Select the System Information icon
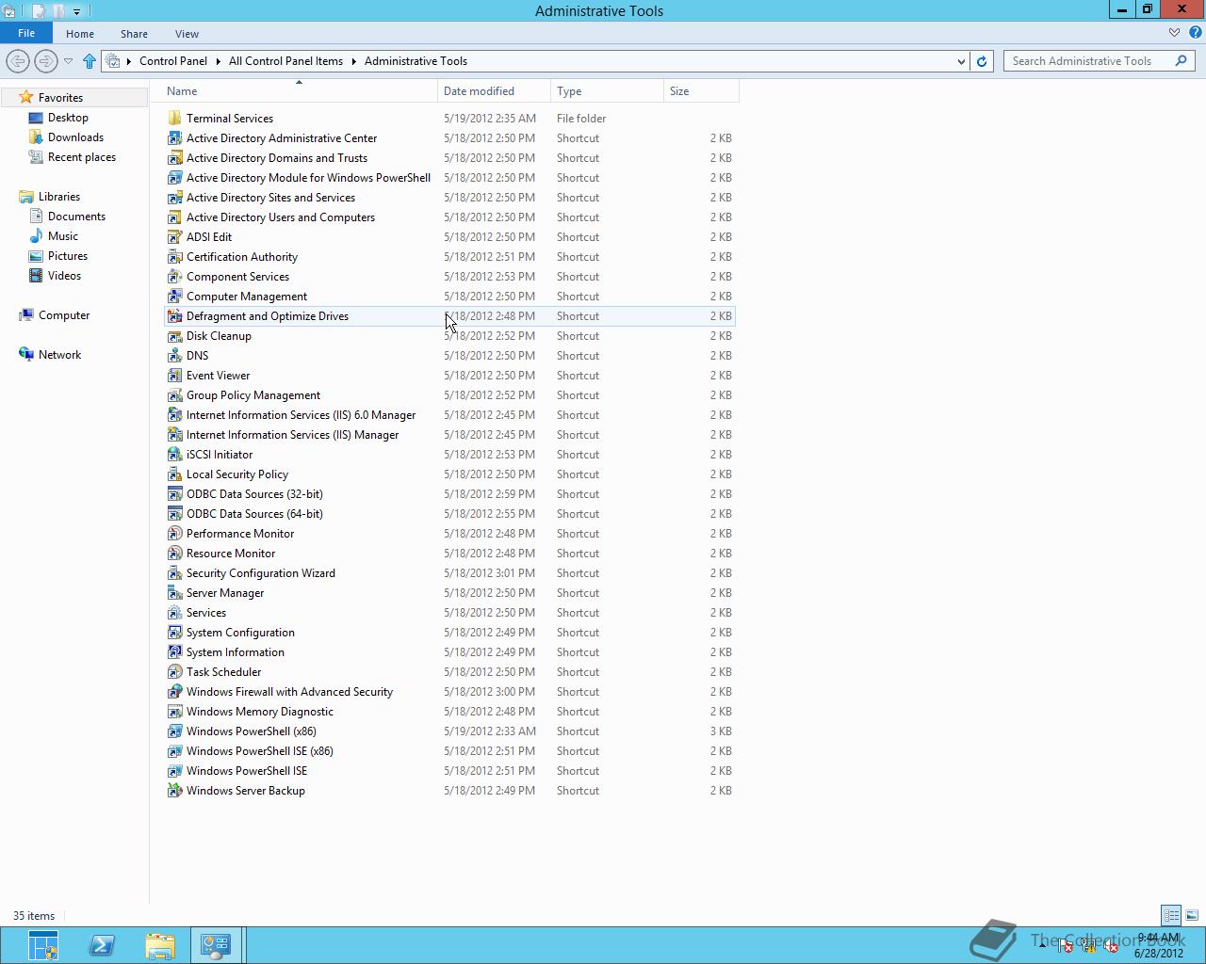The width and height of the screenshot is (1206, 964). 174,652
